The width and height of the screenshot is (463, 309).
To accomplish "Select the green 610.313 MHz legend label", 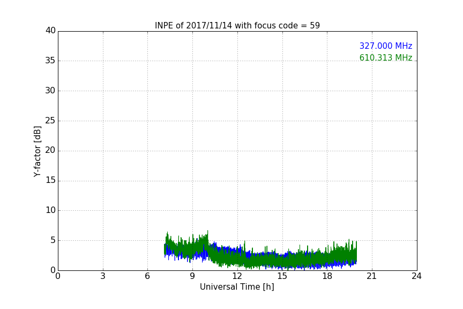I will [x=386, y=57].
